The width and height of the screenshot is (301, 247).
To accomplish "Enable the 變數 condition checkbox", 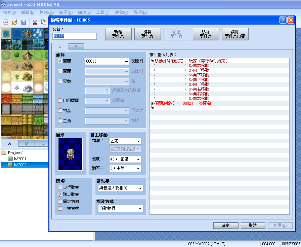I will pos(60,81).
